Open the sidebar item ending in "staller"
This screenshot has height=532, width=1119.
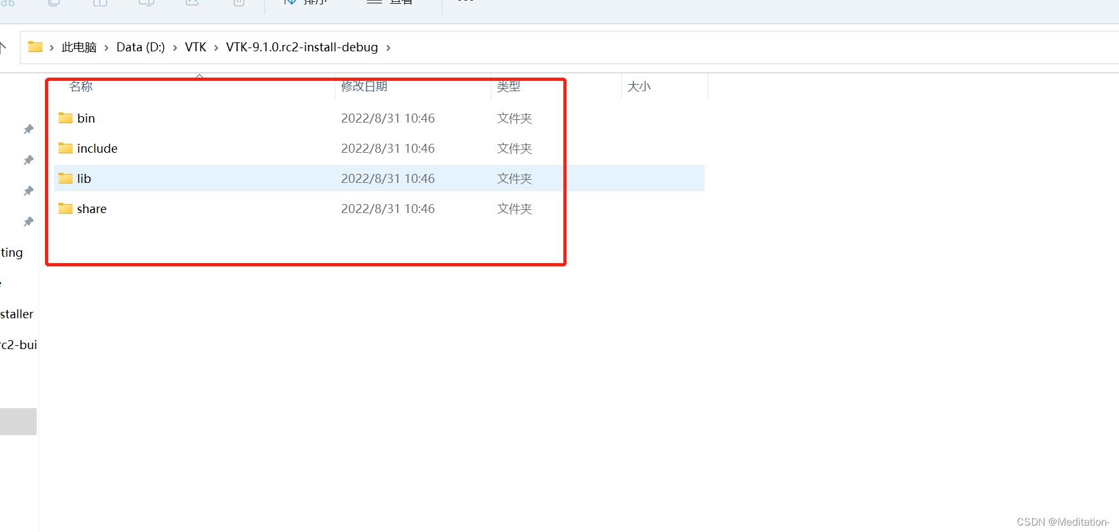tap(17, 314)
